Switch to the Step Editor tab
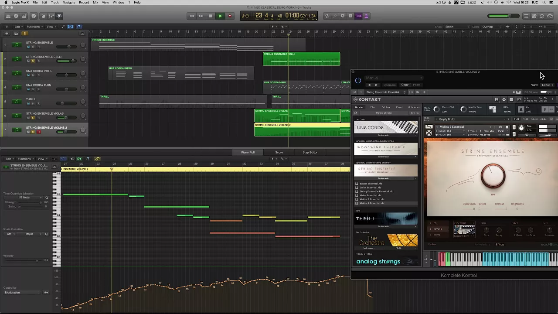The image size is (558, 314). 310,152
